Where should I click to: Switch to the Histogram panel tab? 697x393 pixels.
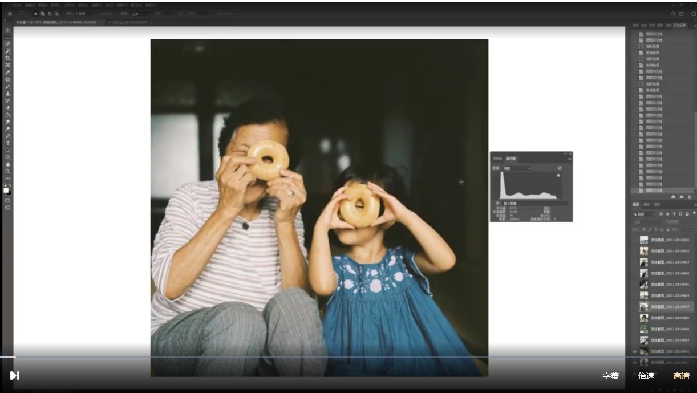511,158
